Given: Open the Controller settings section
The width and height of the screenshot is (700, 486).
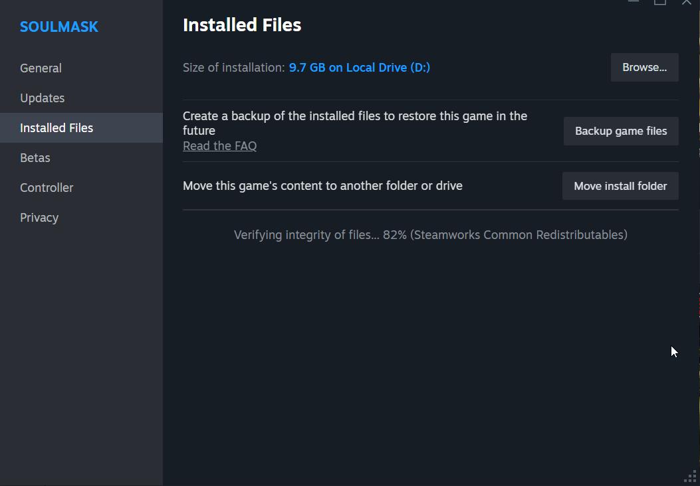Looking at the screenshot, I should point(47,187).
